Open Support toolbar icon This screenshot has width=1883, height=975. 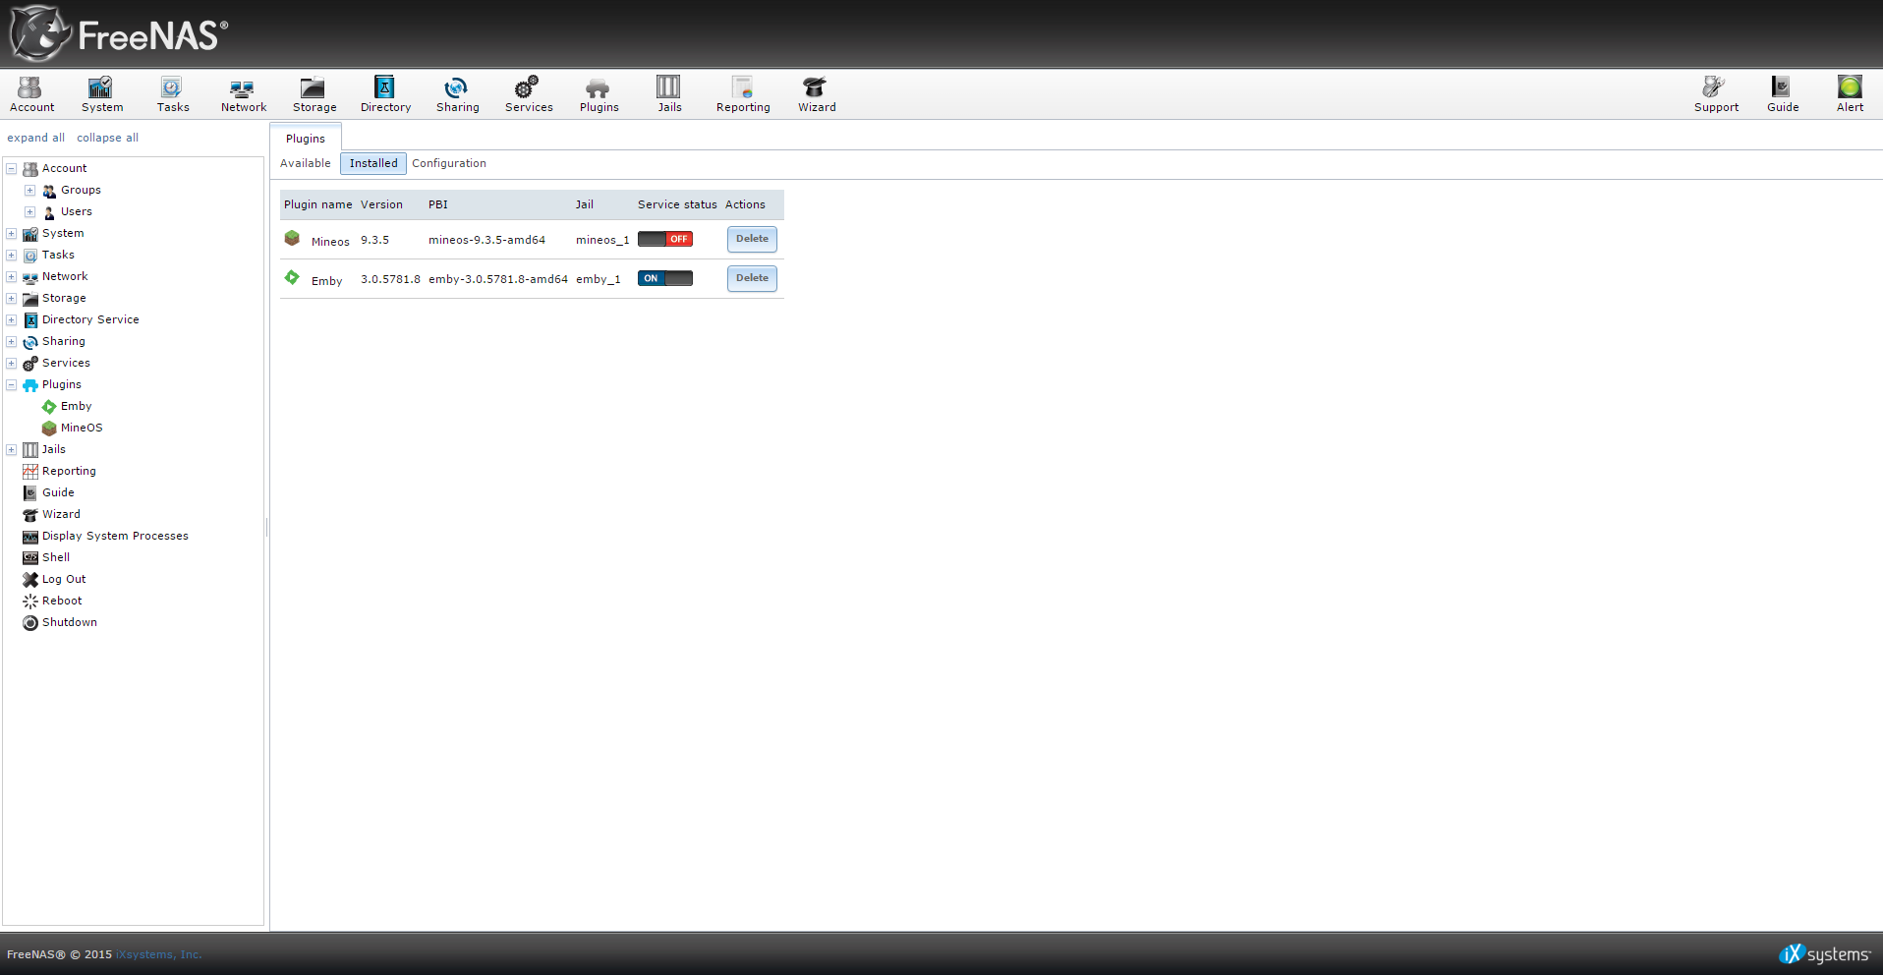[1716, 94]
